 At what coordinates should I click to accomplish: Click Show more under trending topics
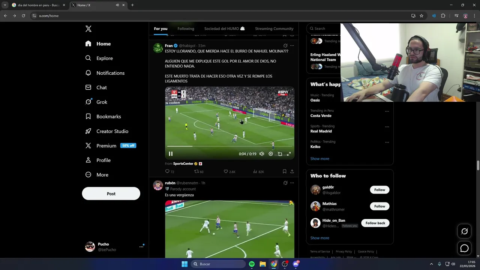tap(319, 159)
